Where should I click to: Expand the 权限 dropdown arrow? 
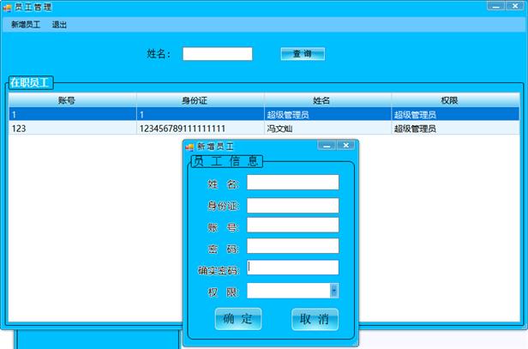click(x=334, y=291)
